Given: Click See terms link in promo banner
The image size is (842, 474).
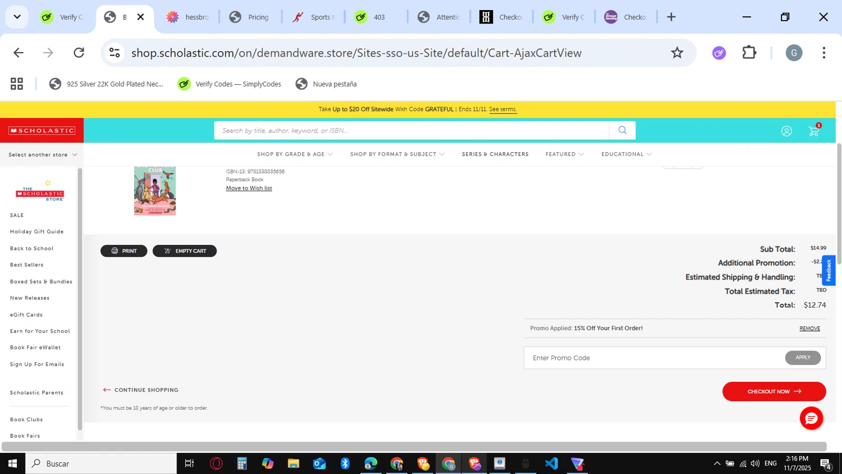Looking at the screenshot, I should (502, 110).
